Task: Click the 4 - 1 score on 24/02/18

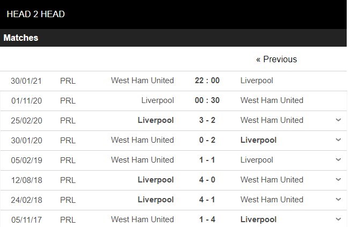Action: pyautogui.click(x=207, y=200)
